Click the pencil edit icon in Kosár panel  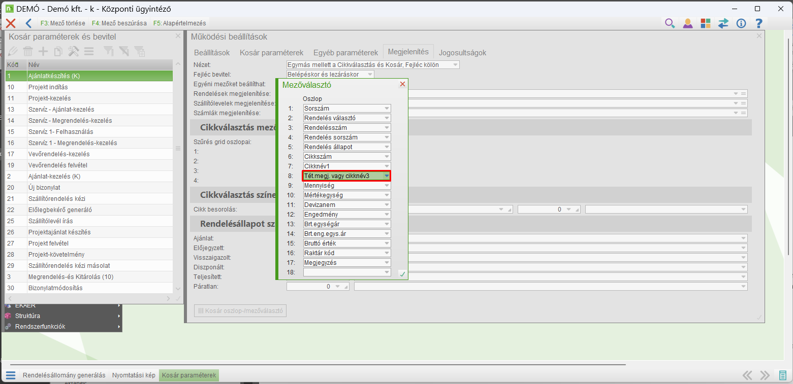click(x=13, y=51)
